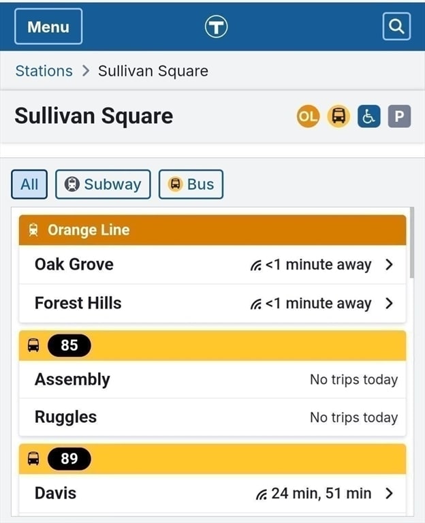Select the Orange Line header bar

(x=212, y=230)
